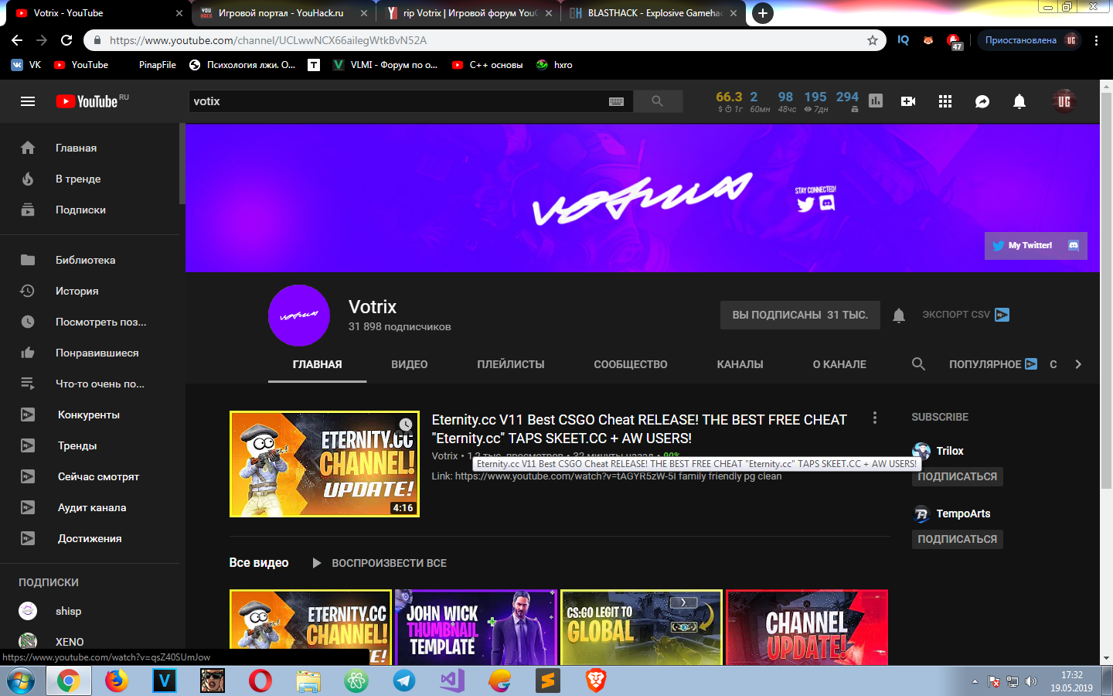Switch to the ВИДЕО tab
This screenshot has height=696, width=1113.
410,364
